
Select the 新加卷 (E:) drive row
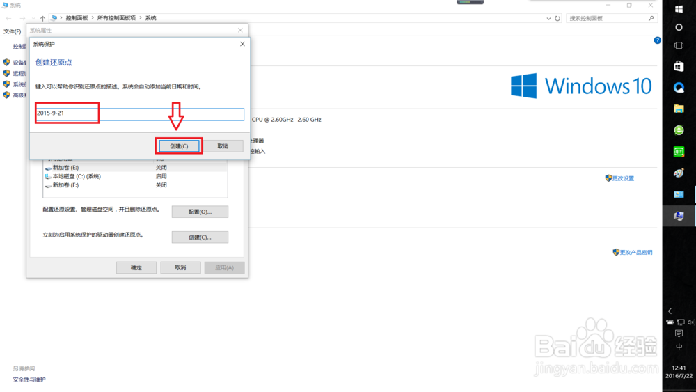click(x=136, y=167)
